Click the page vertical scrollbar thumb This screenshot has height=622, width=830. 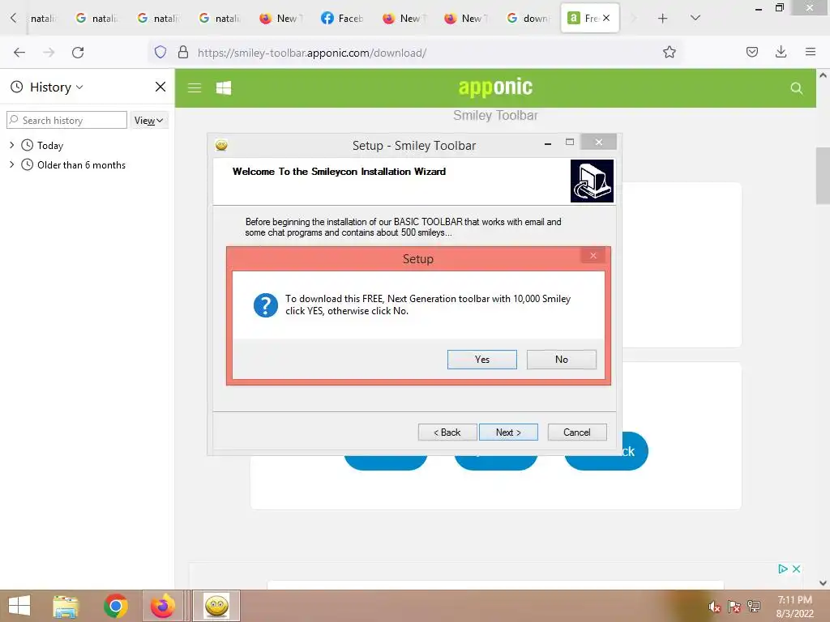[824, 175]
